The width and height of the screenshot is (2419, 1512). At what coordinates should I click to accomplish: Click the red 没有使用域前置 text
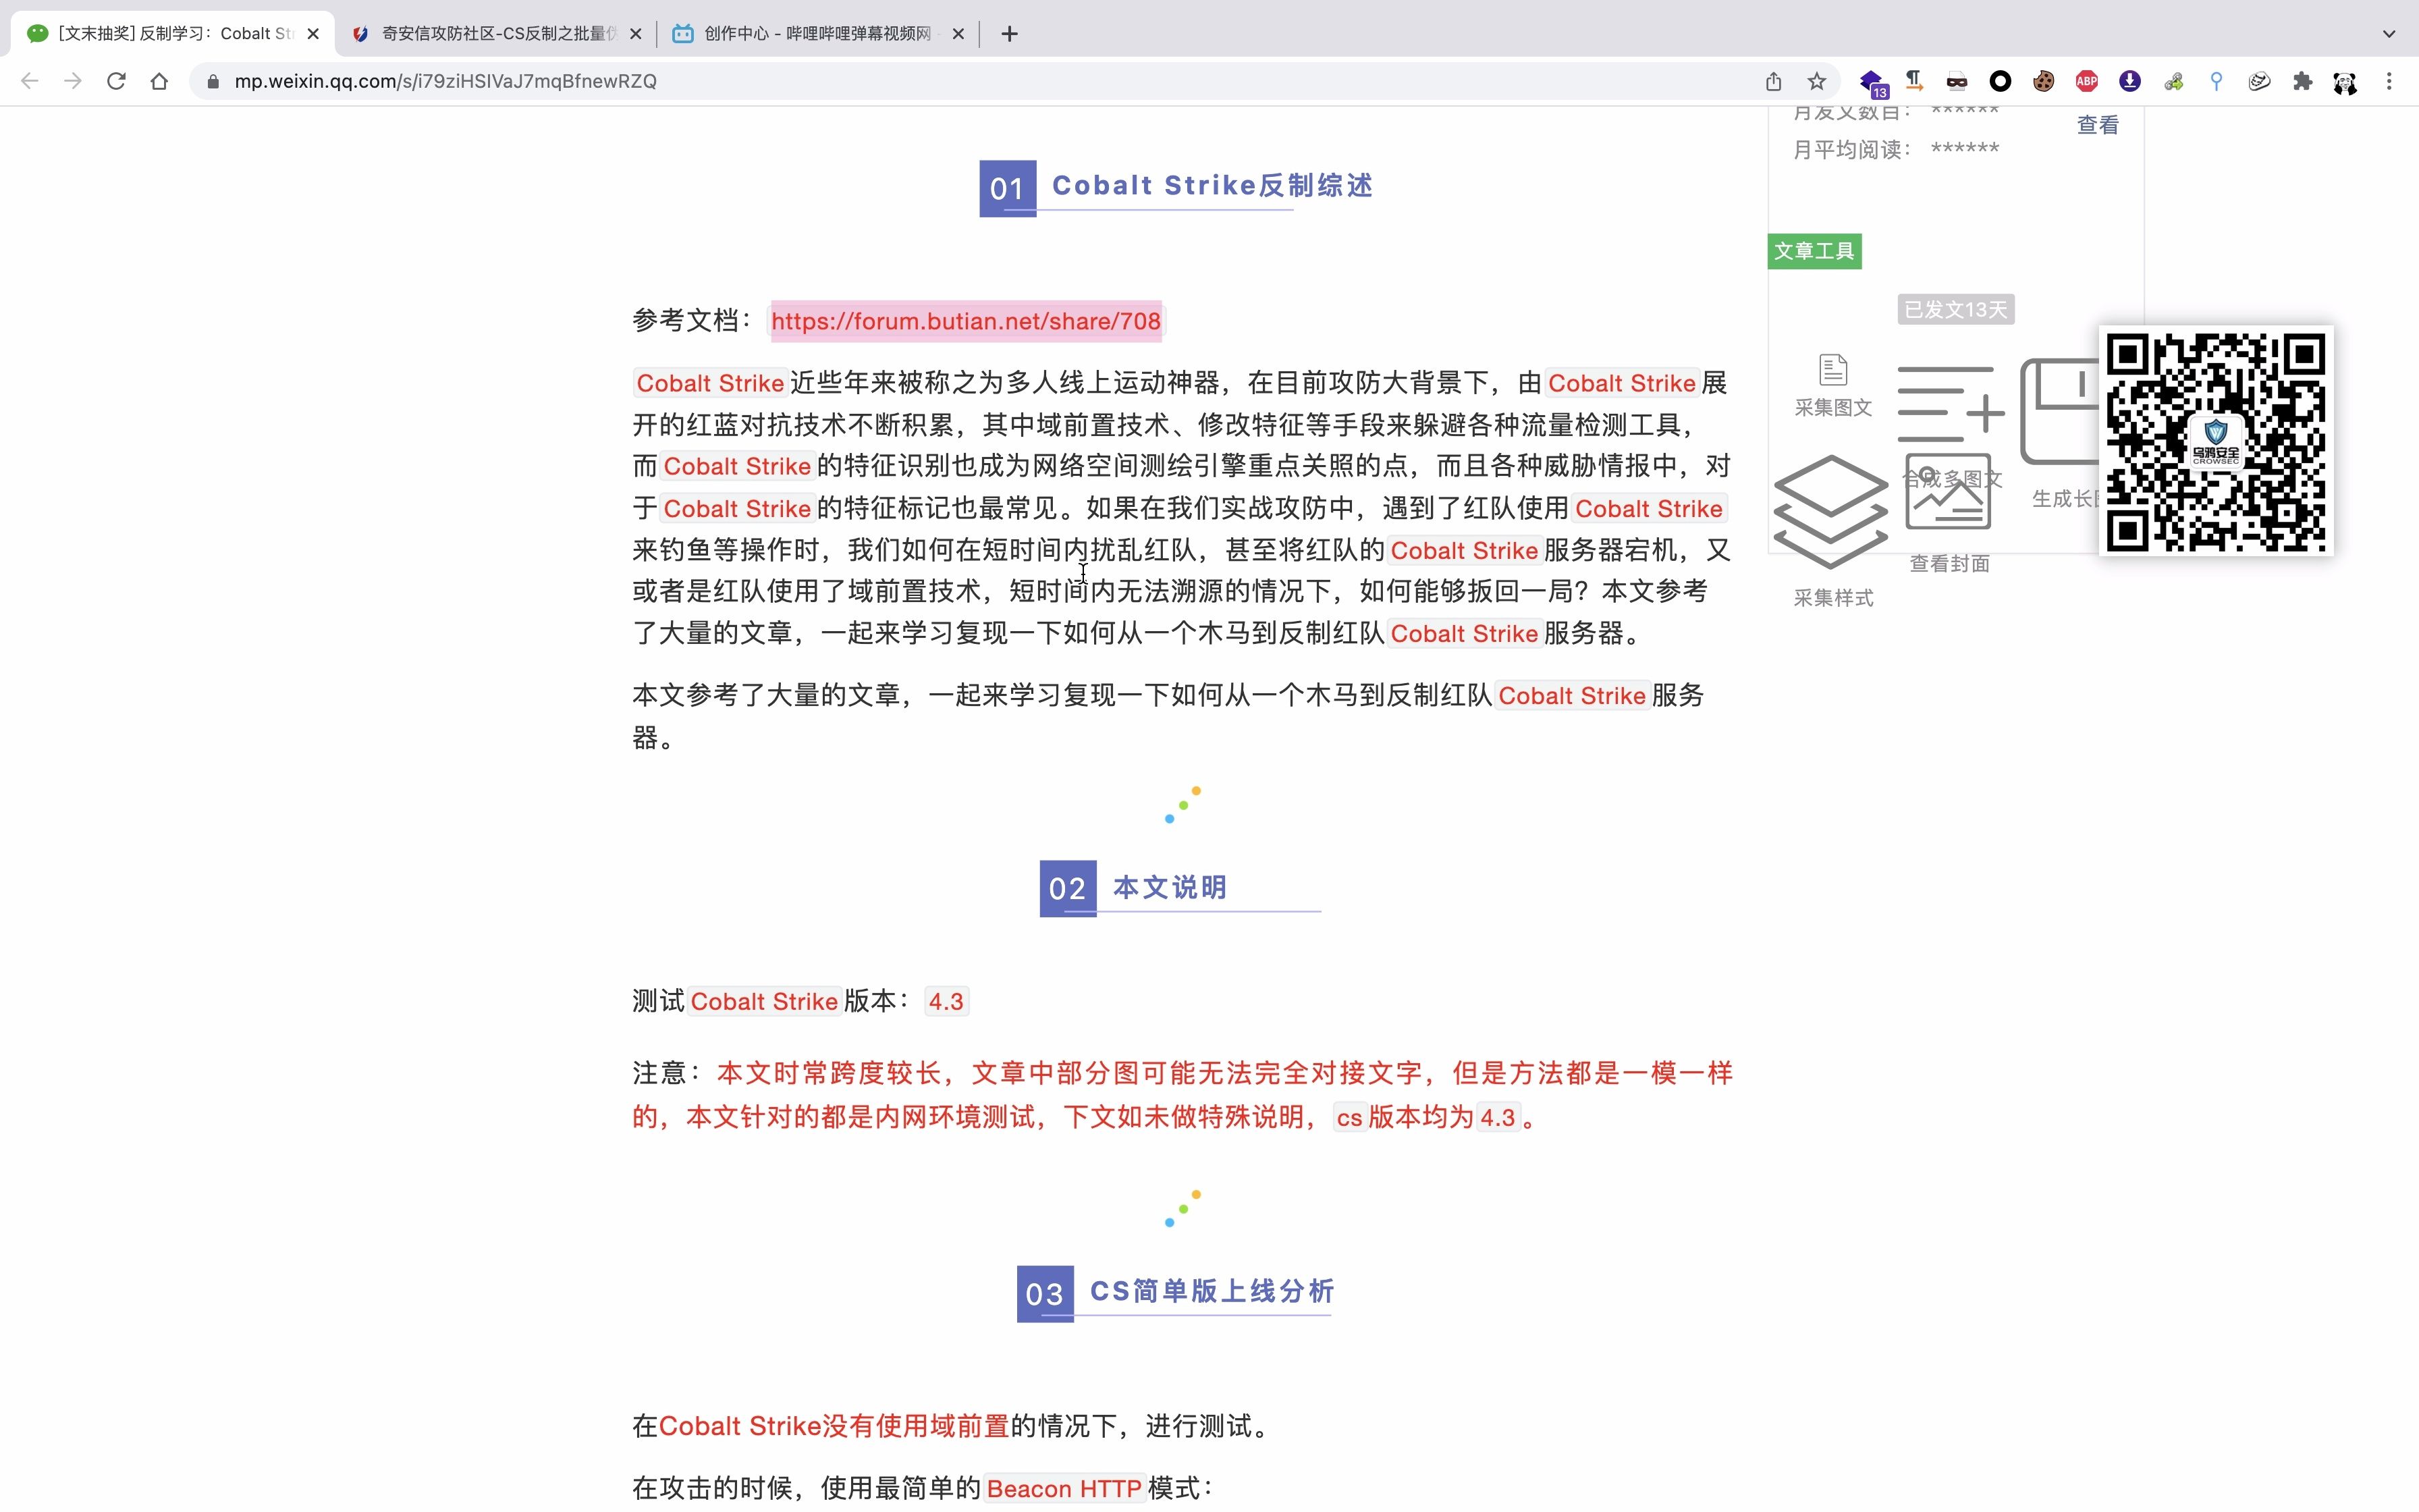pos(916,1426)
